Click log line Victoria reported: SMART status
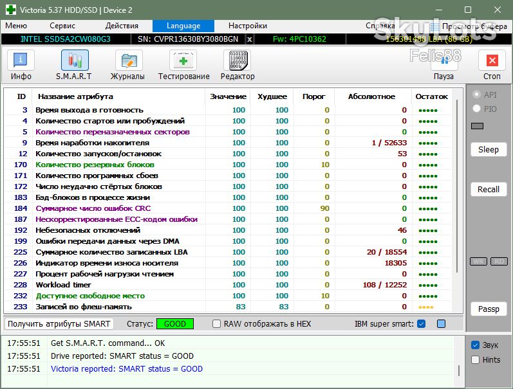This screenshot has height=389, width=513. pyautogui.click(x=127, y=368)
